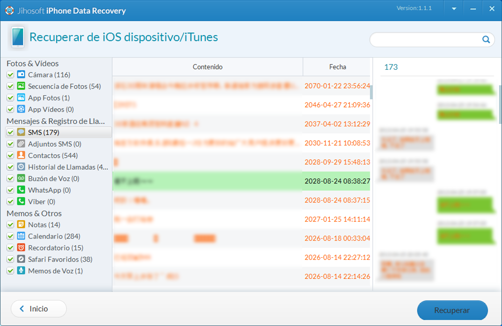Select the message dated 2030-11-21 10:08:53

tap(241, 143)
